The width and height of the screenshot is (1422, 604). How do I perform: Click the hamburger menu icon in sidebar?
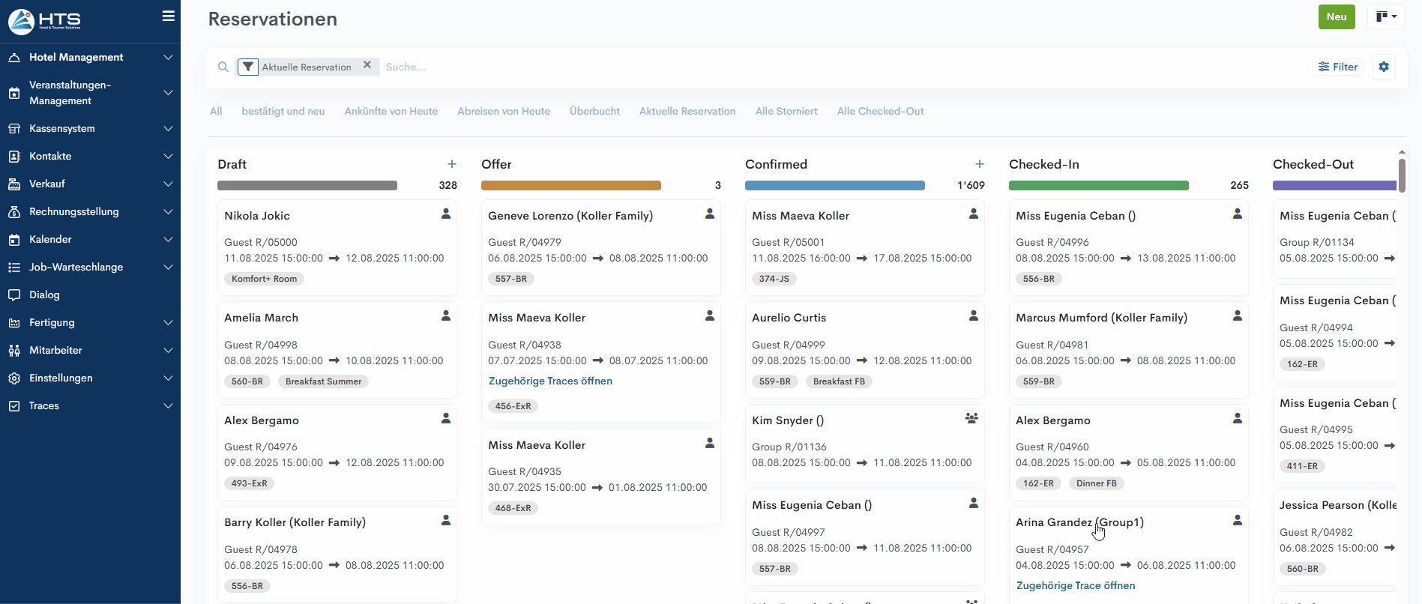169,16
